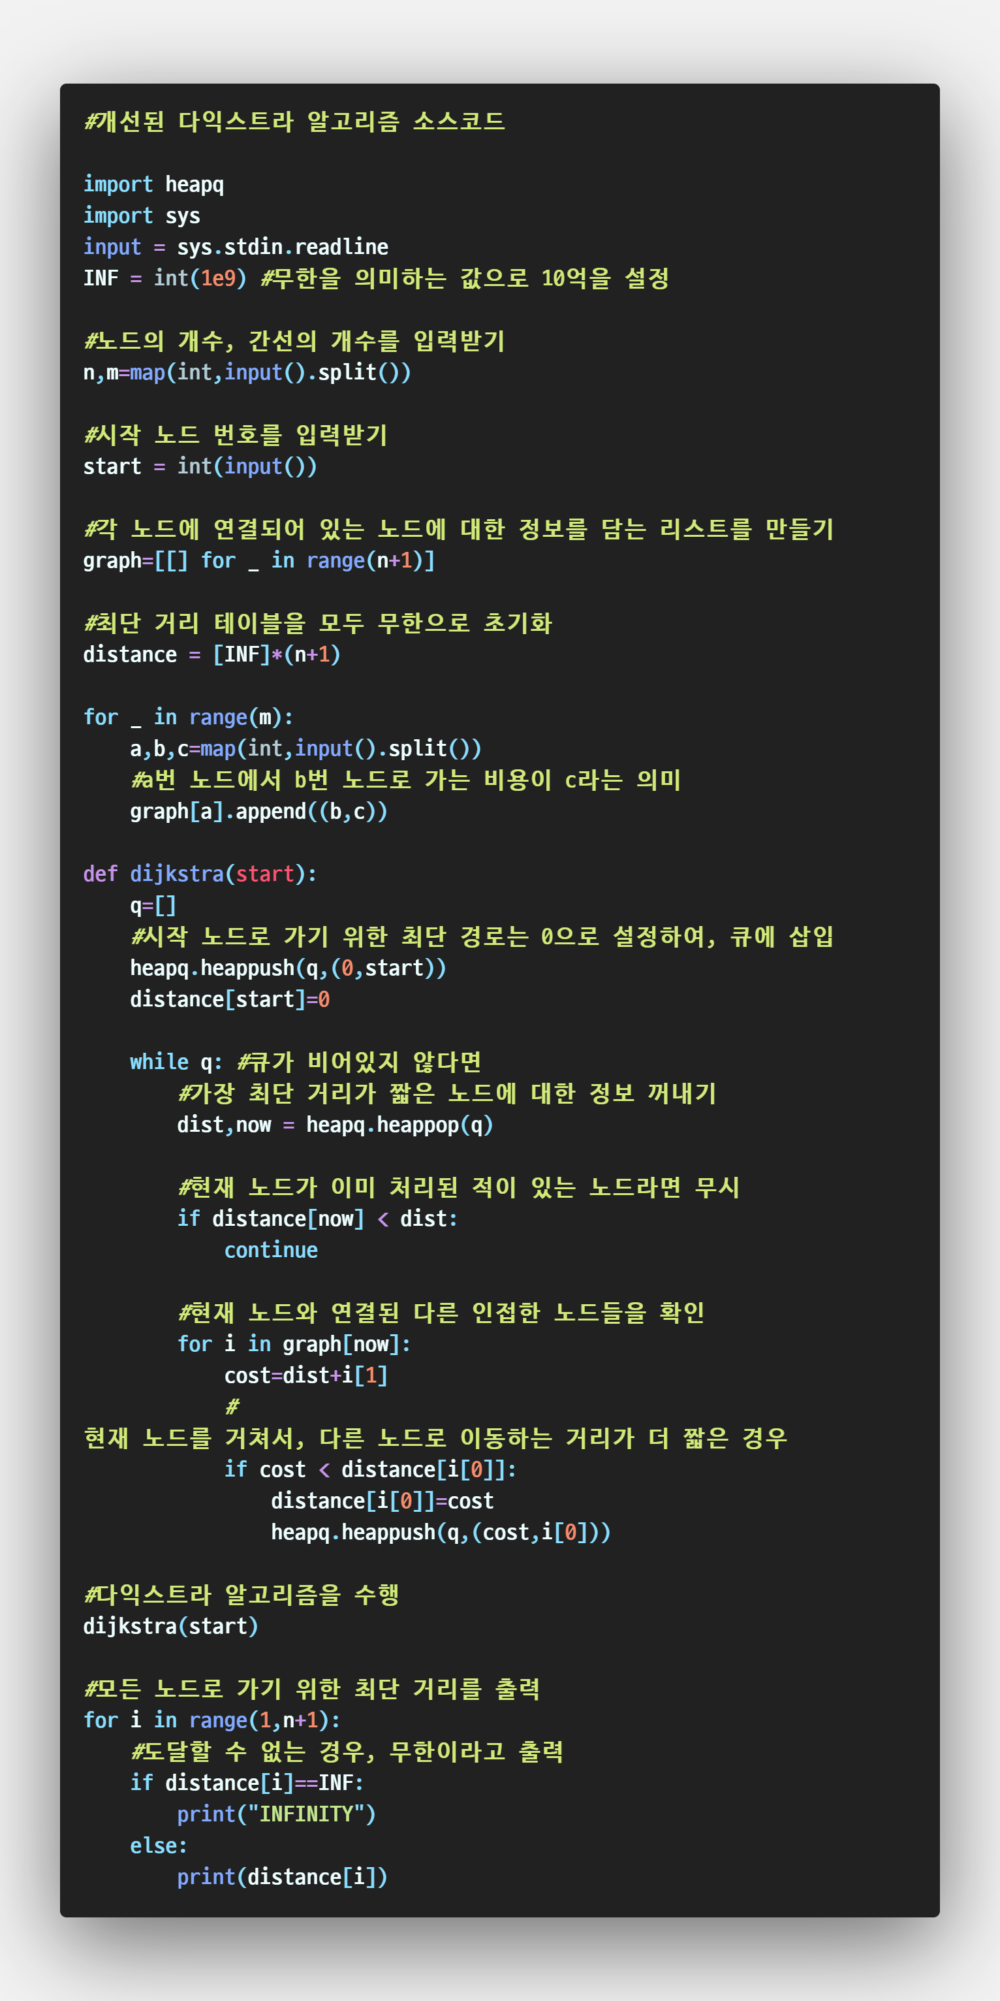Click line 'for i in range(1,n+1):'

pos(212,1720)
